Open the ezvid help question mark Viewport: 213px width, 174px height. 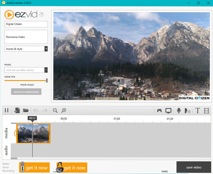[x=42, y=14]
